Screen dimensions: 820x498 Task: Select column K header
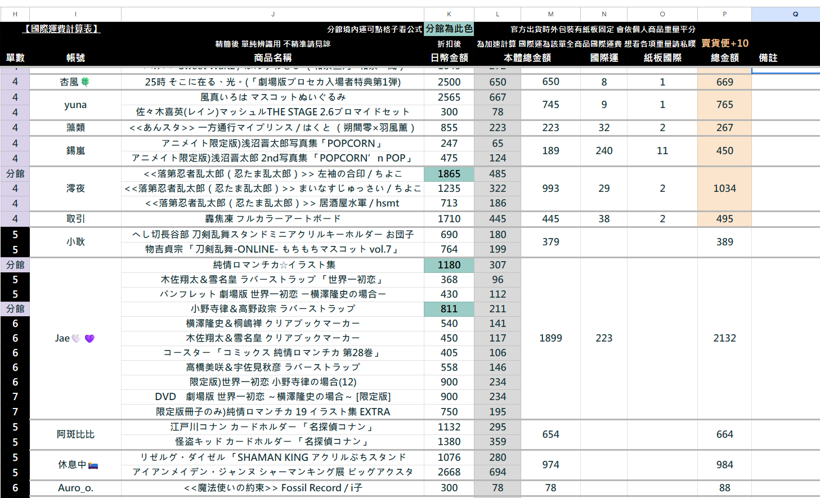point(449,14)
